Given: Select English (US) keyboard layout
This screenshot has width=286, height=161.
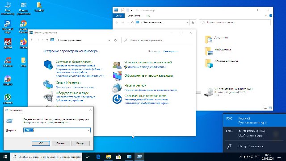Looking at the screenshot, I should point(254,133).
